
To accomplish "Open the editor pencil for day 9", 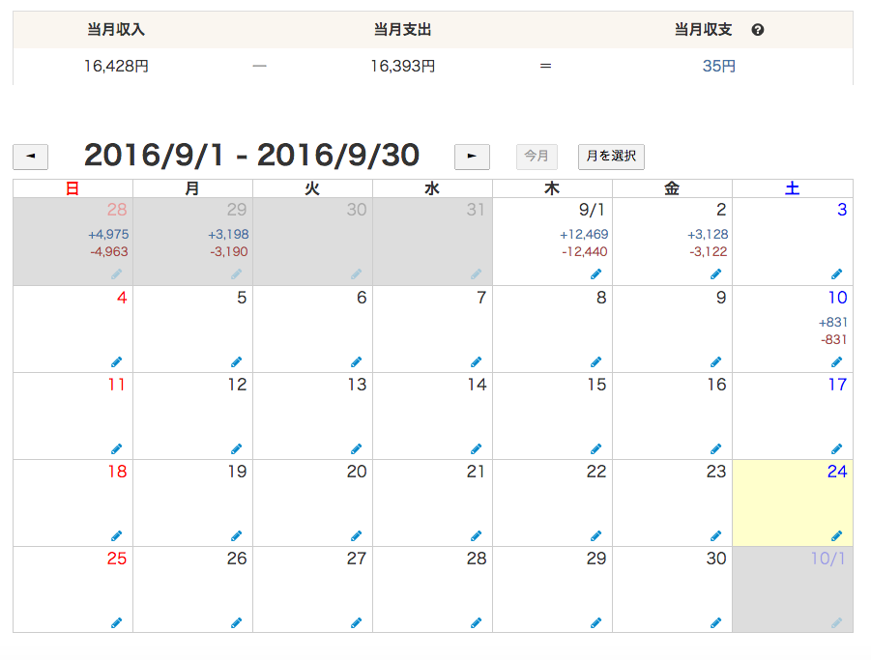I will coord(716,362).
